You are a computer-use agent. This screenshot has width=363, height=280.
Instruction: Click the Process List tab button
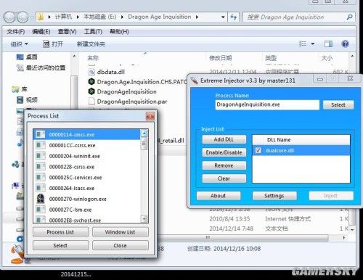[60, 232]
